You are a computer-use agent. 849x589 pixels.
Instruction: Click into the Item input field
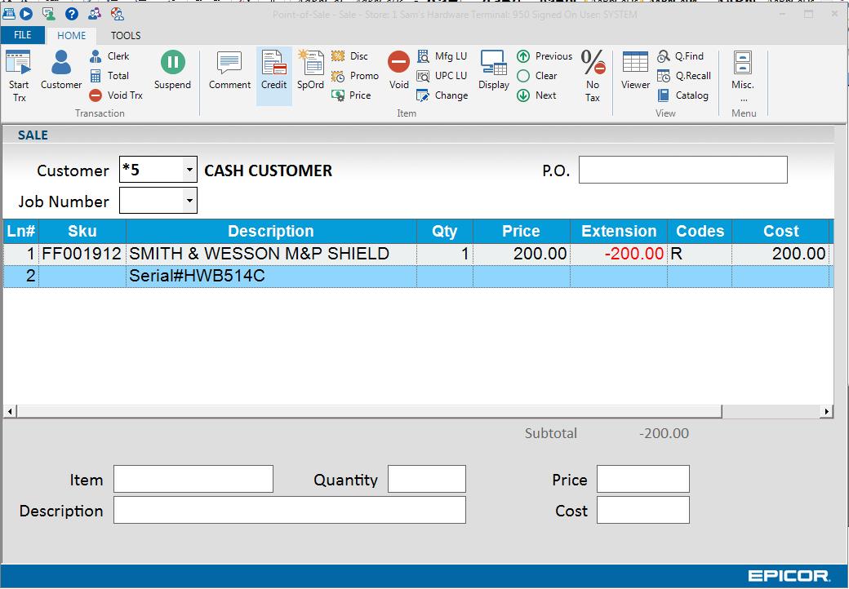tap(193, 480)
